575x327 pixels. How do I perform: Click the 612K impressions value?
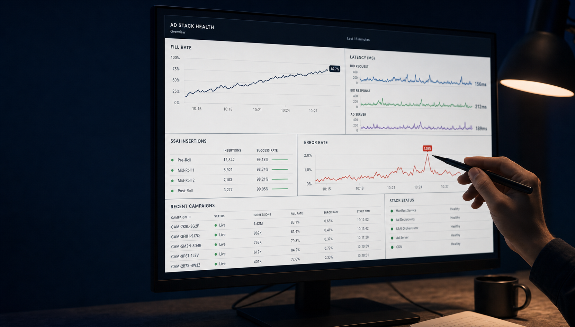pyautogui.click(x=258, y=252)
